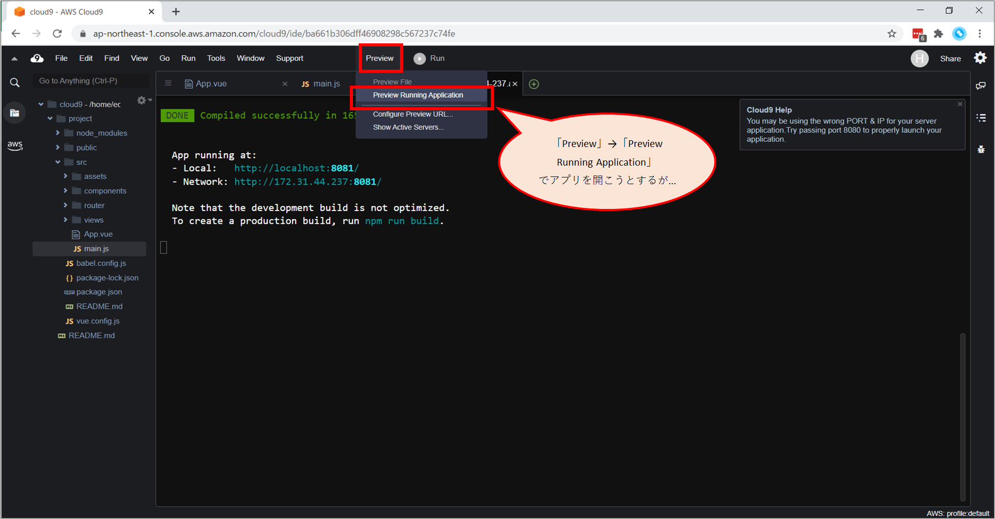Open Chrome menu three dots
Image resolution: width=995 pixels, height=519 pixels.
[x=980, y=34]
